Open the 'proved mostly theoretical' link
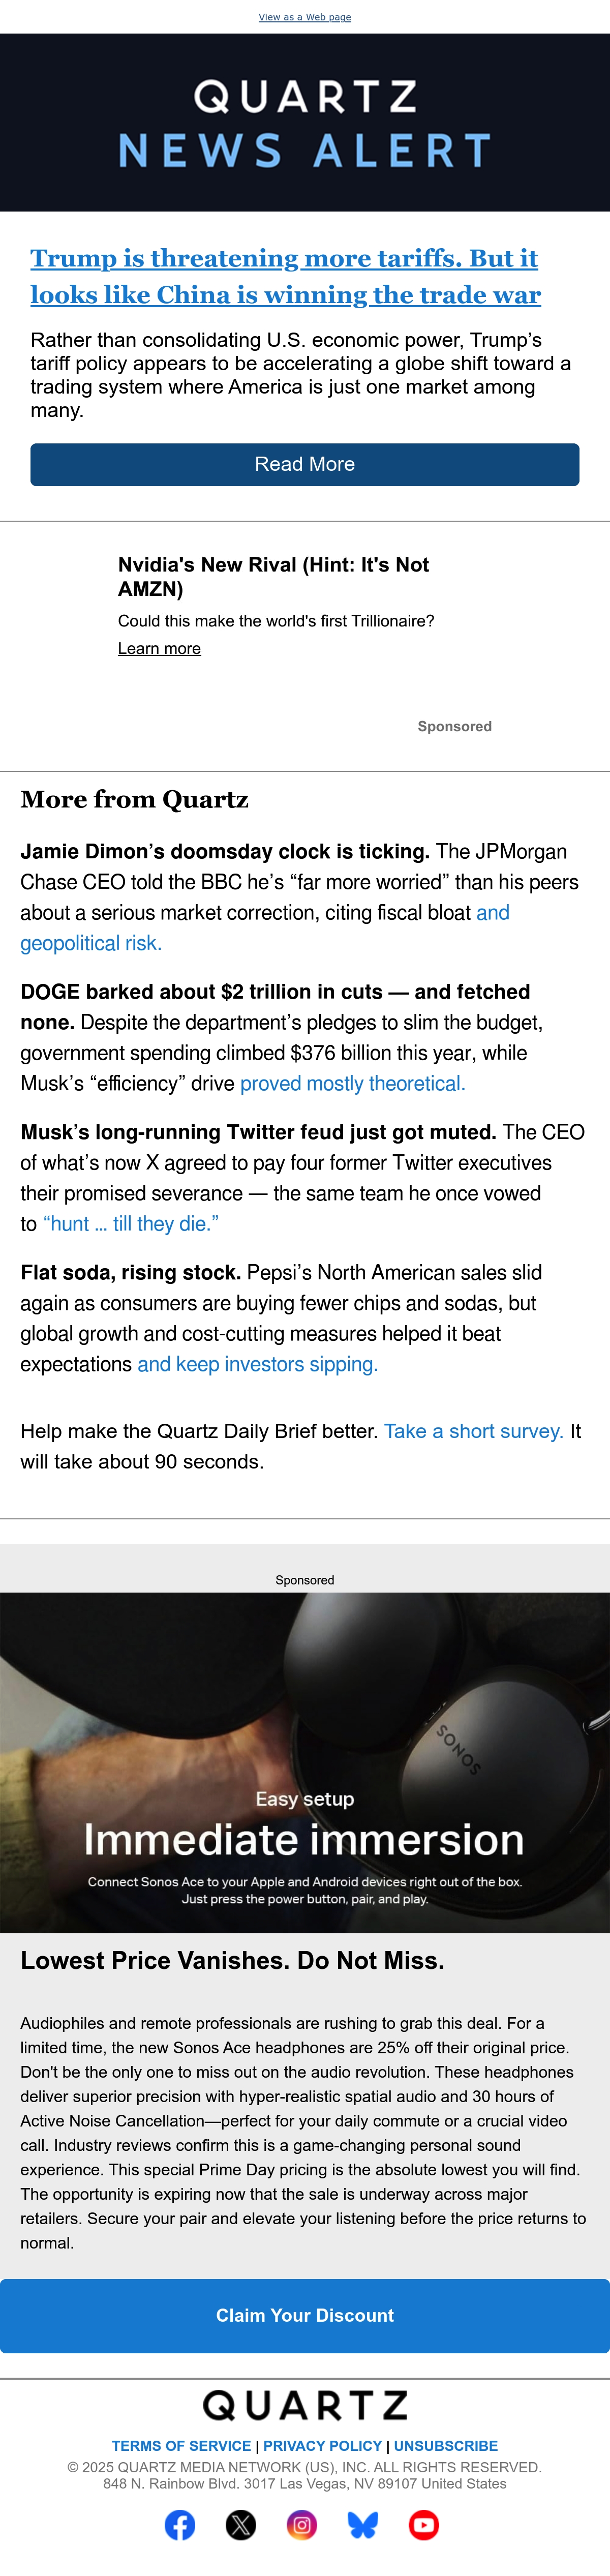The height and width of the screenshot is (2576, 610). (352, 1083)
